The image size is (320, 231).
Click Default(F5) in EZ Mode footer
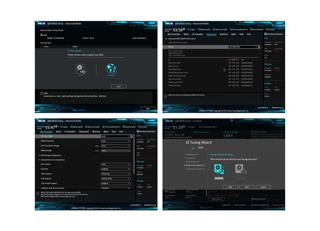pos(226,205)
